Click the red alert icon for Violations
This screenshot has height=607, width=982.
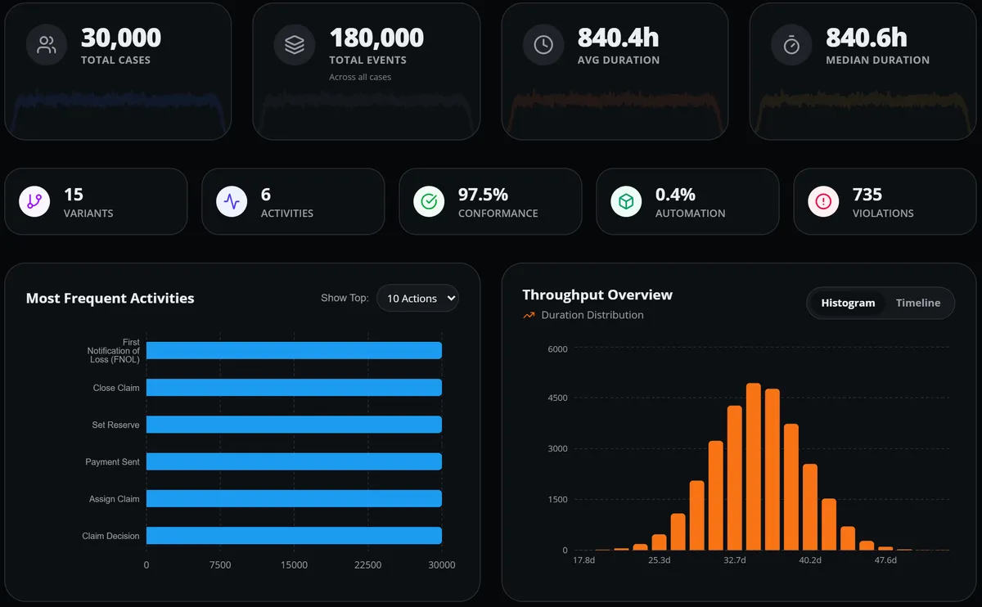click(823, 201)
